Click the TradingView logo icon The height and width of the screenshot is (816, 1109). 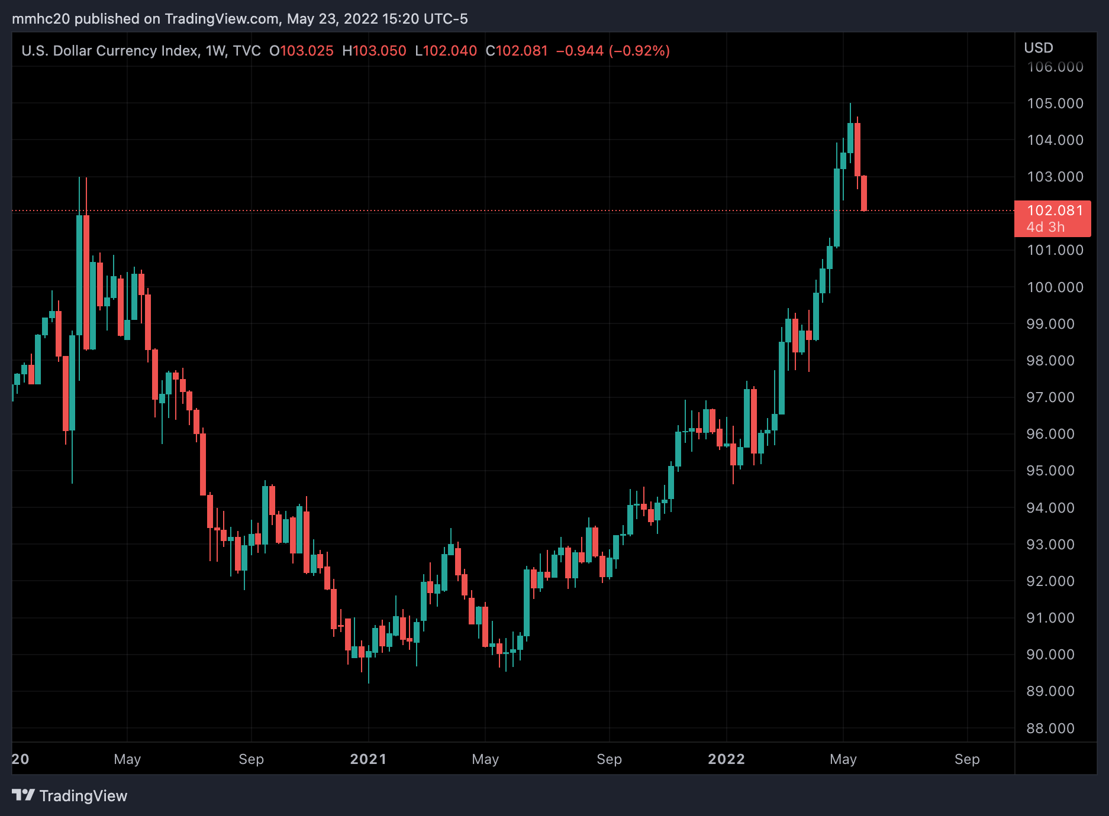click(x=24, y=795)
